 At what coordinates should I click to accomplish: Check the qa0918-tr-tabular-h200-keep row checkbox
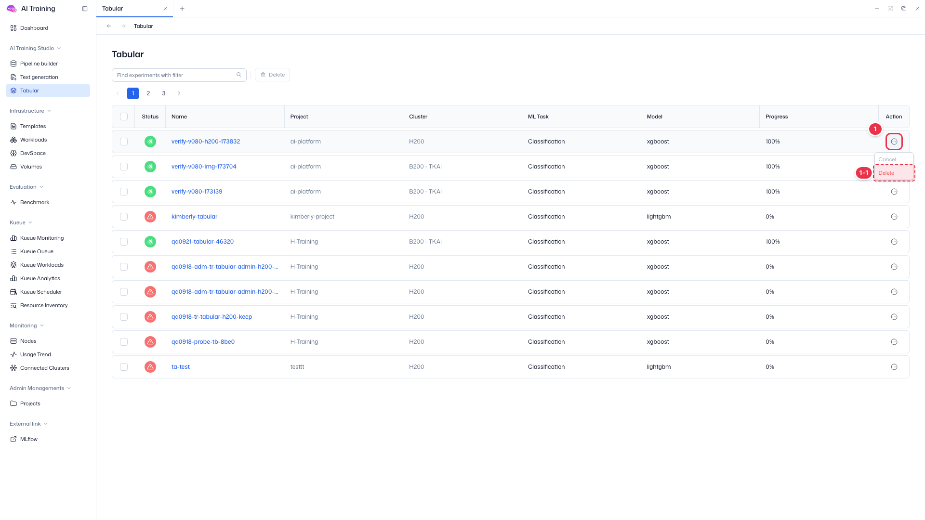coord(124,317)
